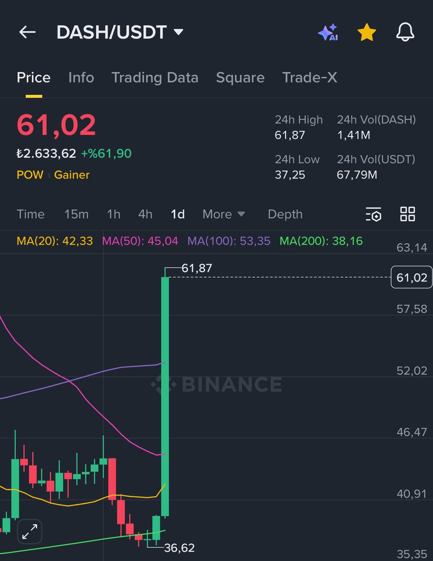433x561 pixels.
Task: Click the Gainer tag
Action: point(72,175)
